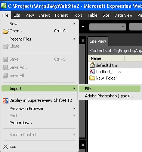Click the Untitled_1.css stylesheet icon

(x=92, y=72)
